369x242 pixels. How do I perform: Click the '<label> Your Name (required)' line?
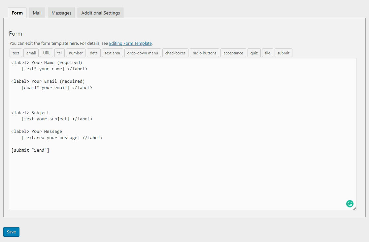point(47,62)
